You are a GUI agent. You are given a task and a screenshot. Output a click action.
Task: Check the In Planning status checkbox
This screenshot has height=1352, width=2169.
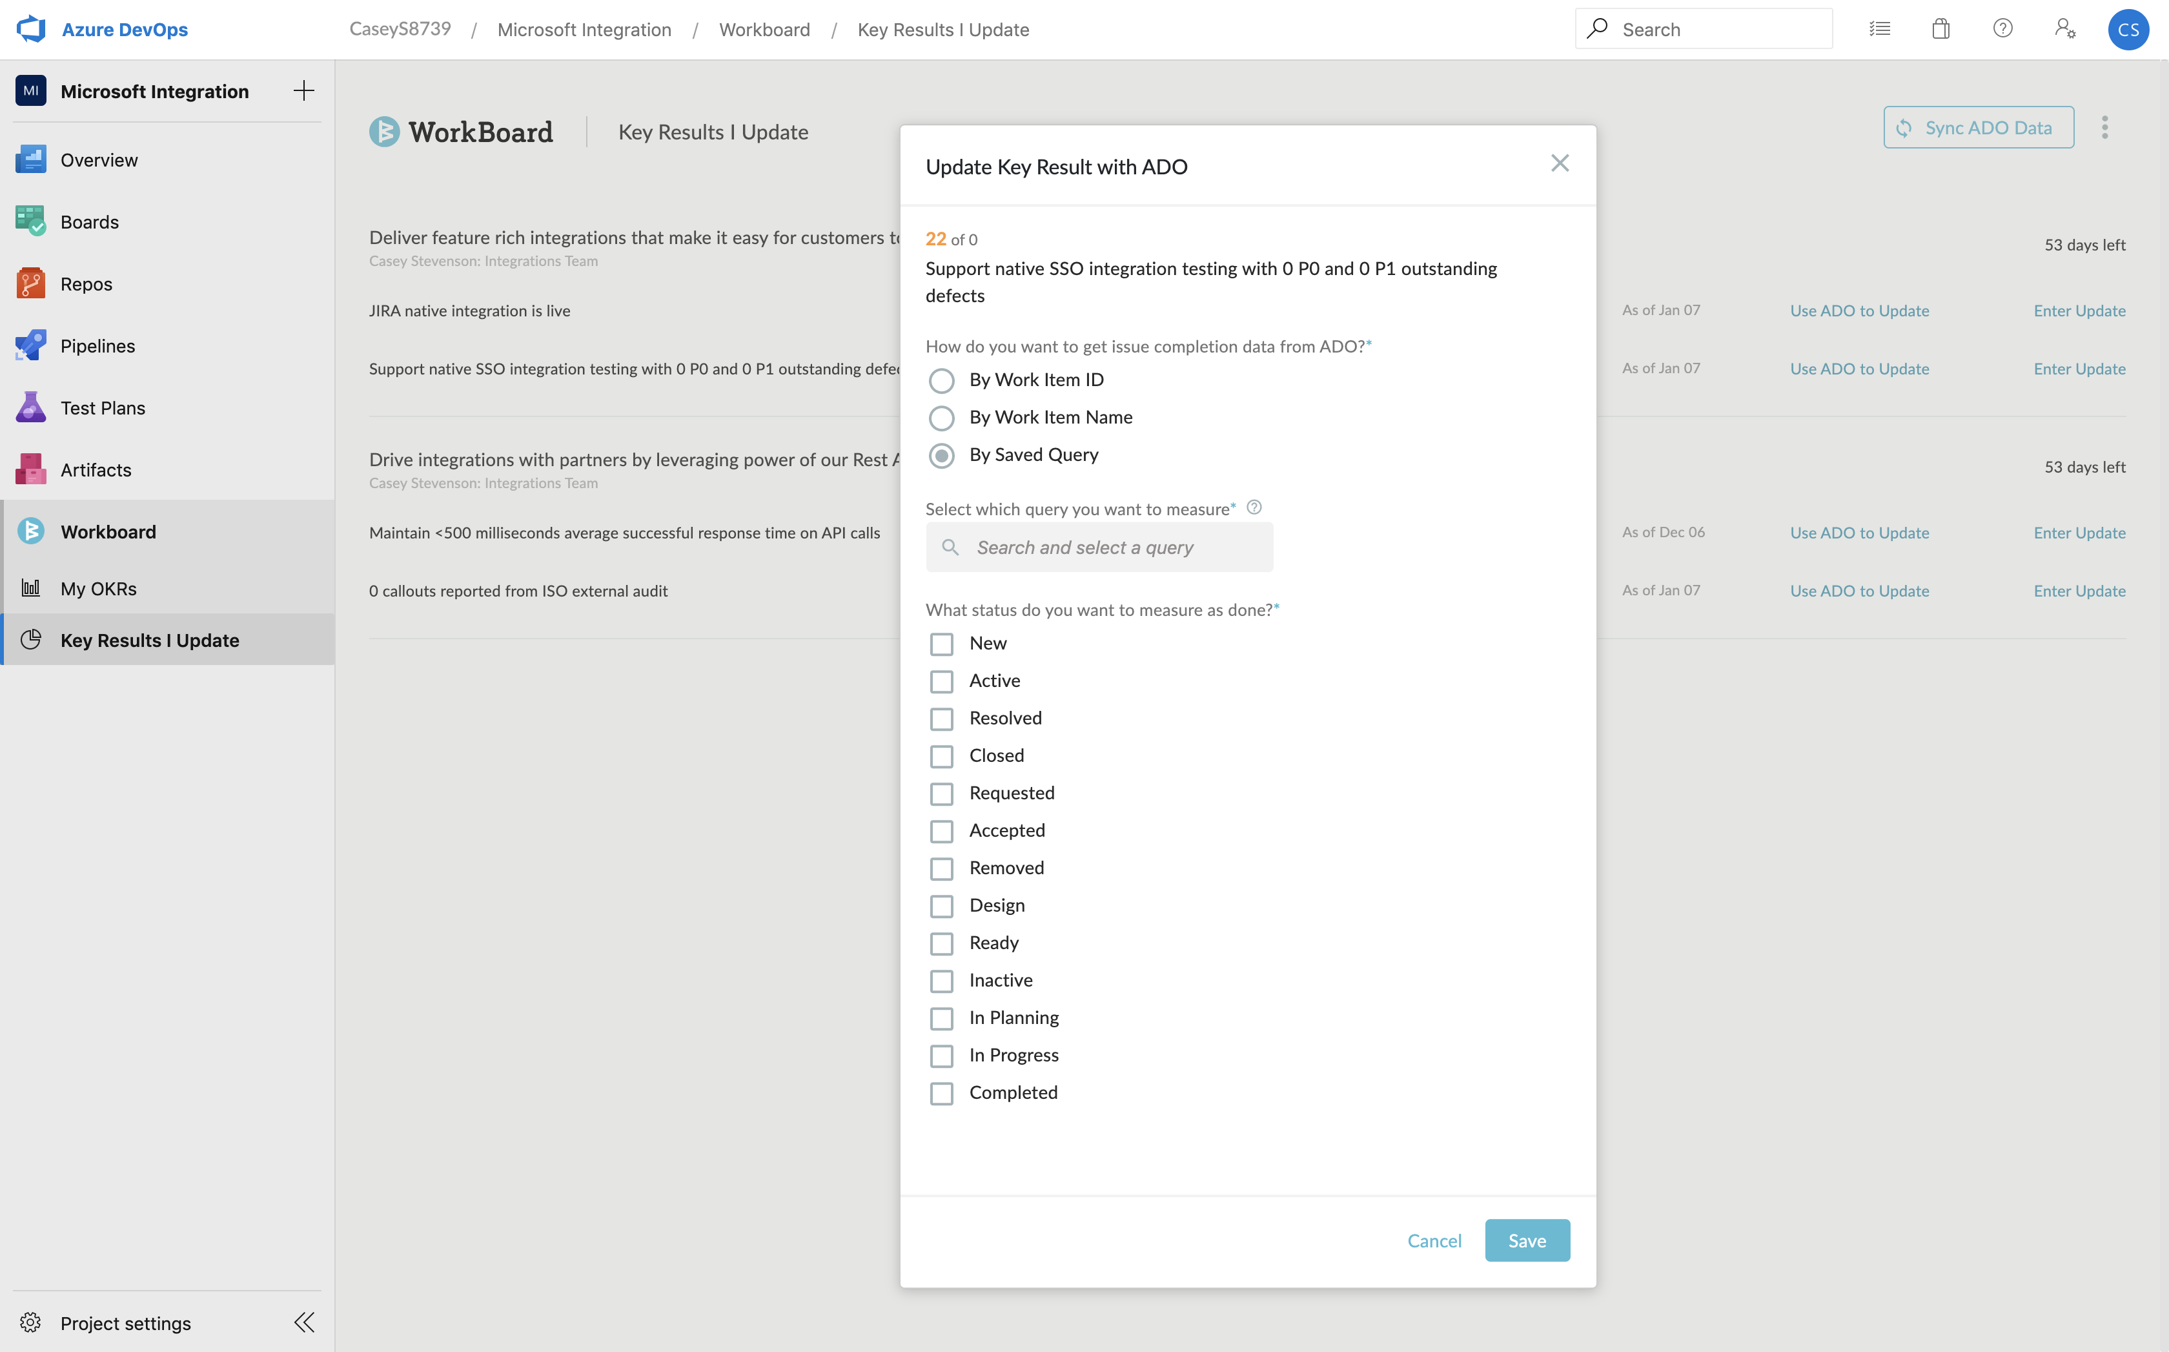pyautogui.click(x=941, y=1018)
